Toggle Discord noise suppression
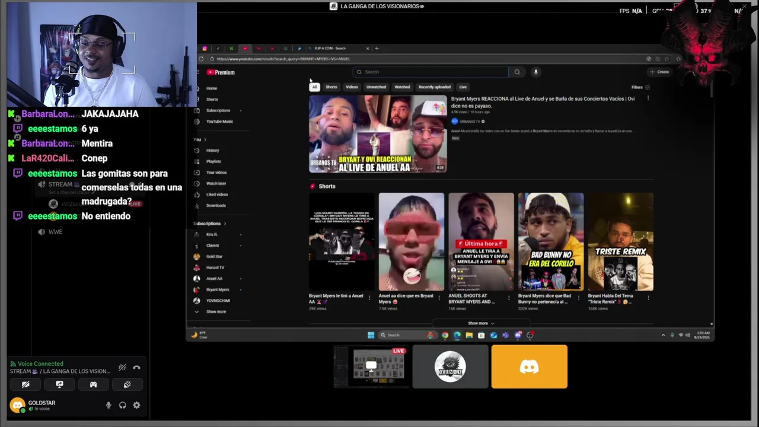The width and height of the screenshot is (759, 427). 122,368
